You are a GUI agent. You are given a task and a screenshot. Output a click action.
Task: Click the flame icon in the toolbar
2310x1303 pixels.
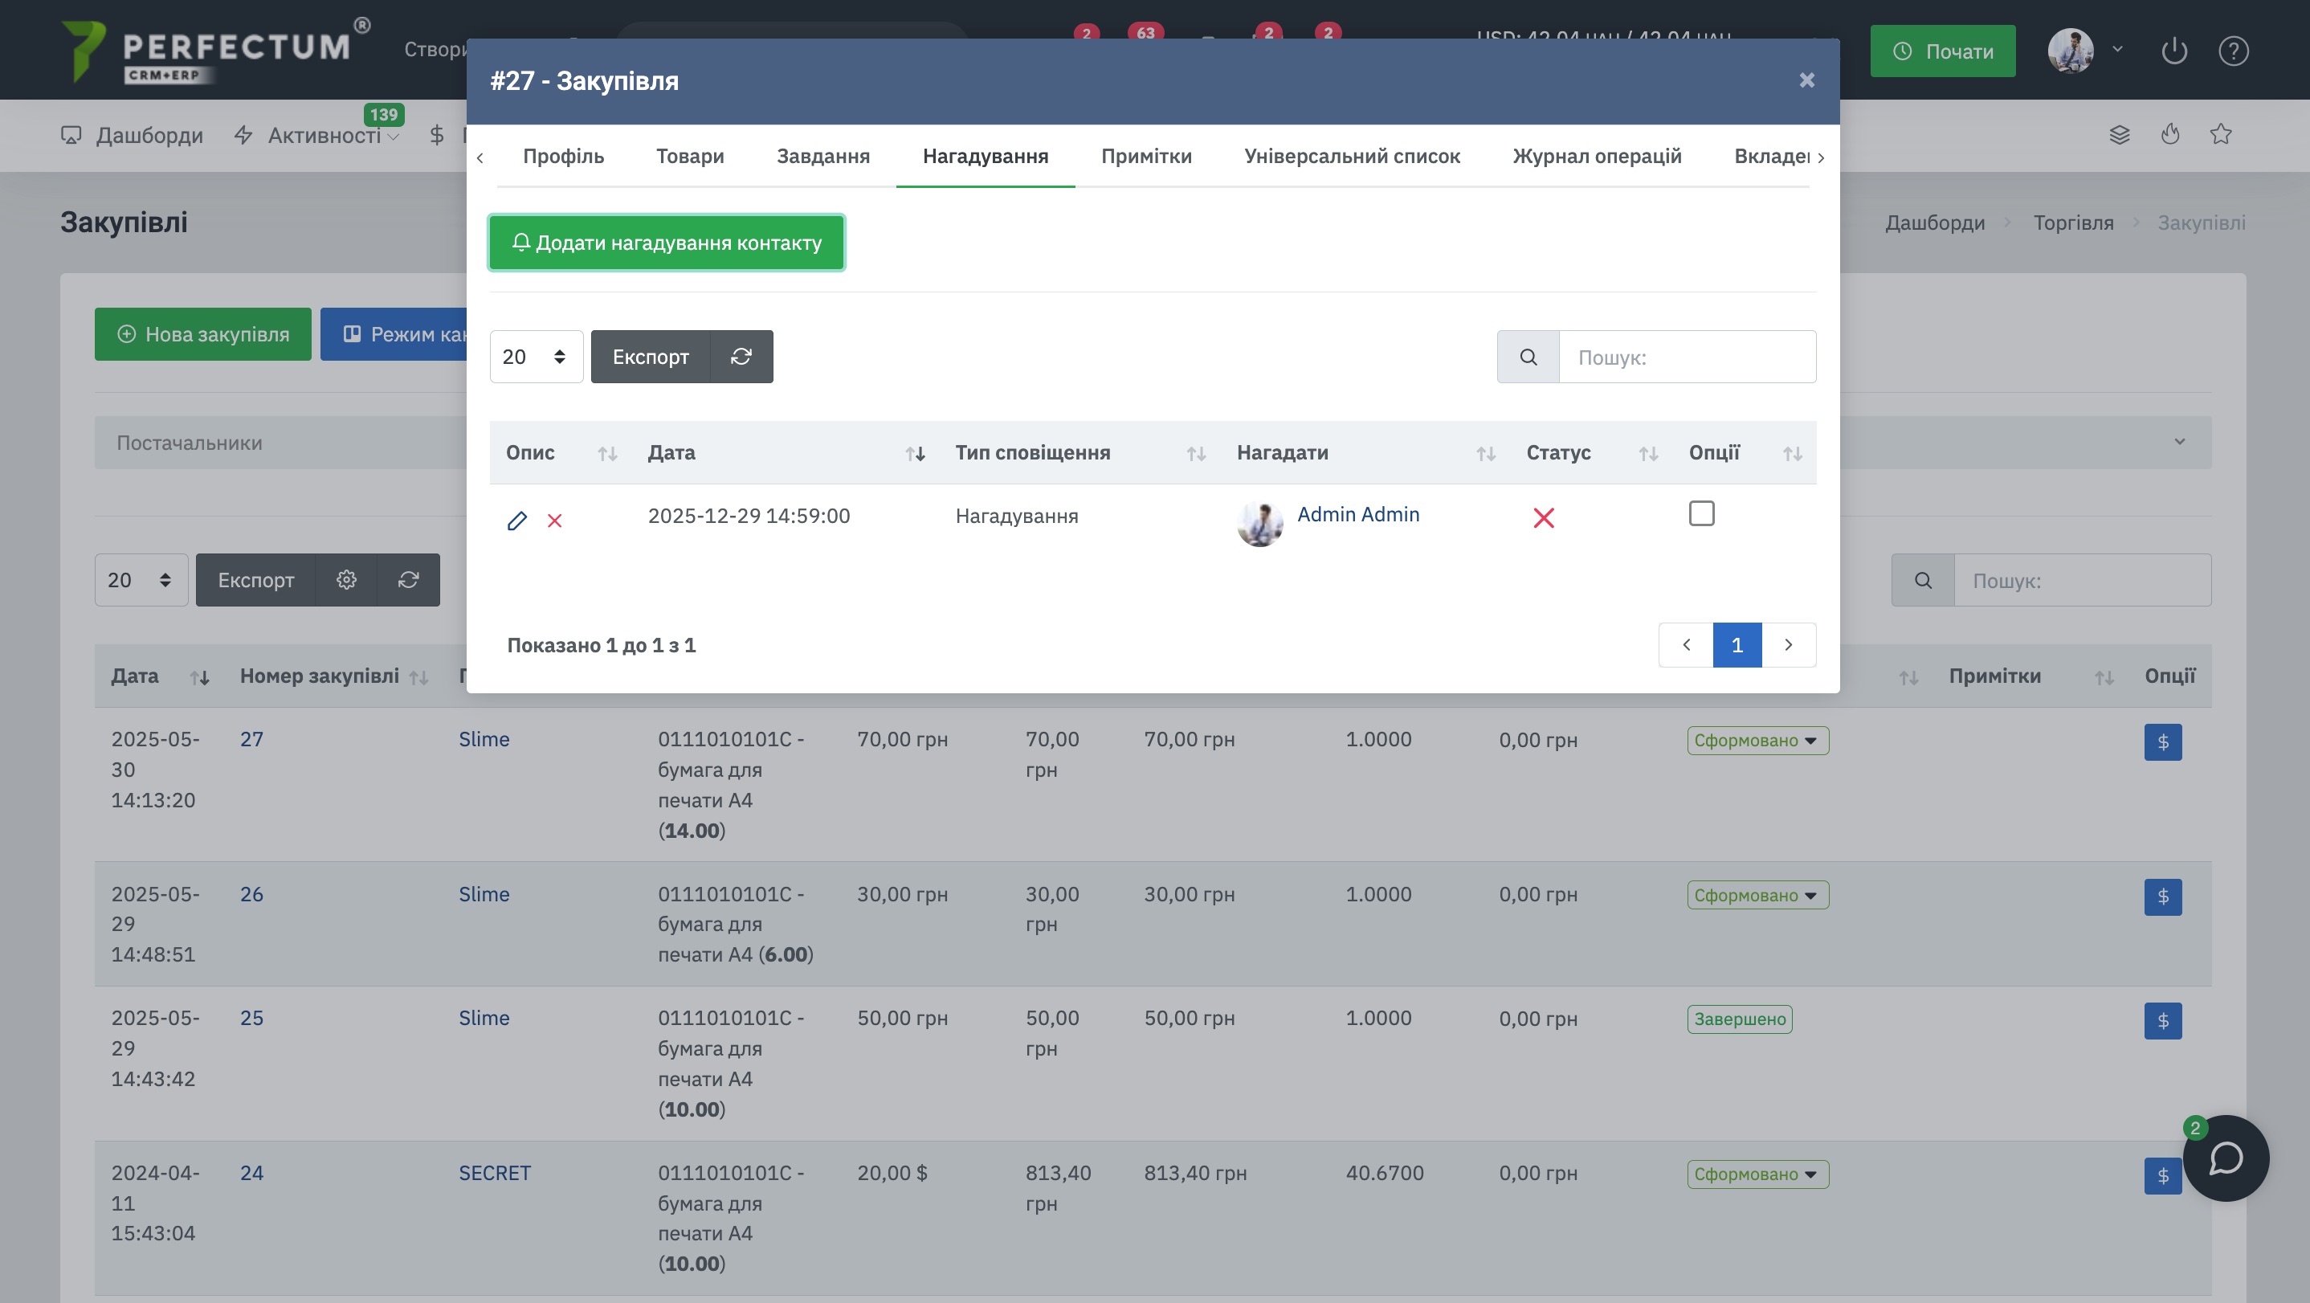coord(2170,134)
